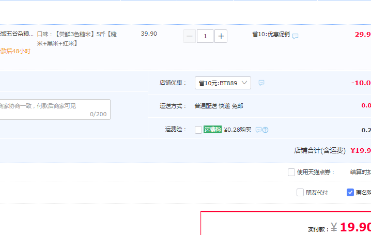Tick the 运费险 checkbox
Viewport: 371px width, 235px height.
pos(198,130)
